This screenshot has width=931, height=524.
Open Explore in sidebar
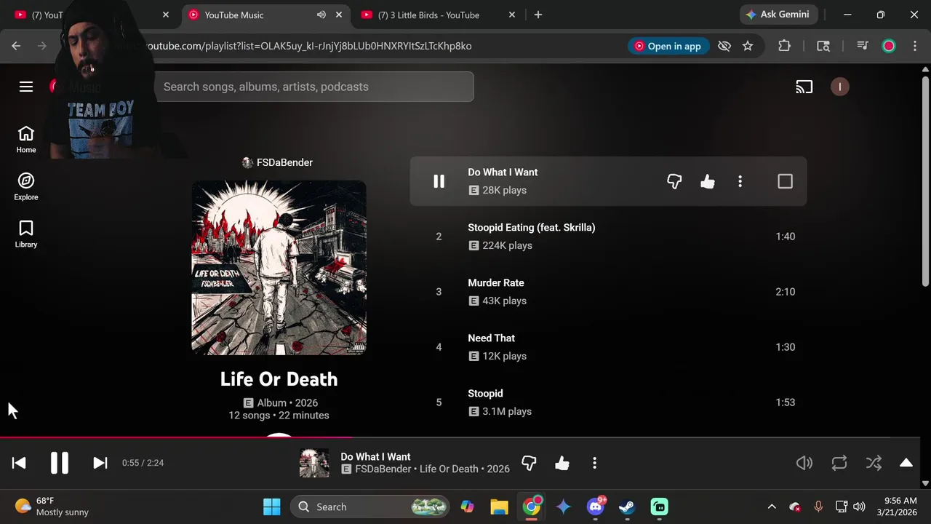coord(26,186)
